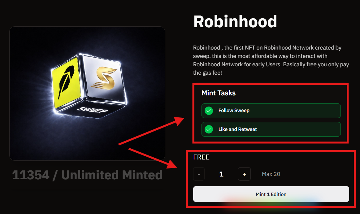
Task: Click the Follow Sweep text label
Action: tap(234, 111)
